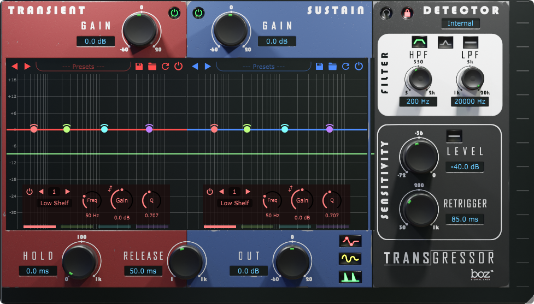Click the -40.0 dB level value

coord(465,167)
